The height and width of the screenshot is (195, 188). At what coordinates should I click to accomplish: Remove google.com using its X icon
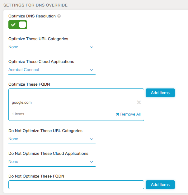tap(139, 102)
